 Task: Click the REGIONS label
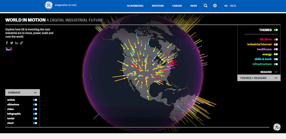click(x=266, y=72)
